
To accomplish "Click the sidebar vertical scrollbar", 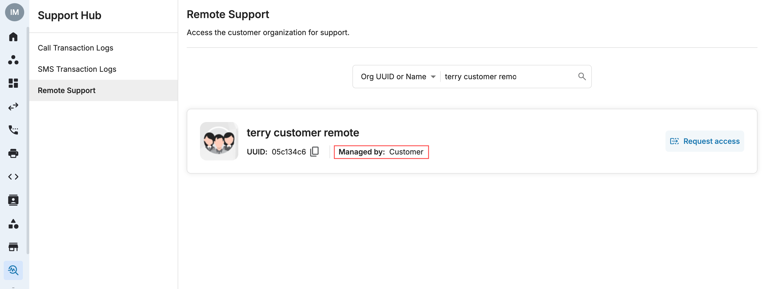I will pyautogui.click(x=28, y=140).
